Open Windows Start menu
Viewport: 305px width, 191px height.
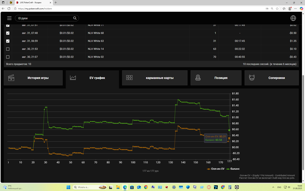[x=68, y=188]
